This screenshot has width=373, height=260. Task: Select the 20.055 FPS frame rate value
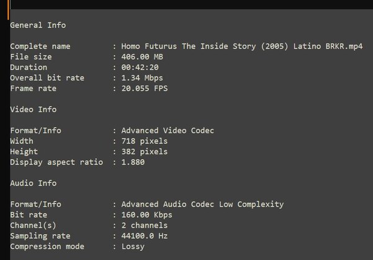coord(145,89)
